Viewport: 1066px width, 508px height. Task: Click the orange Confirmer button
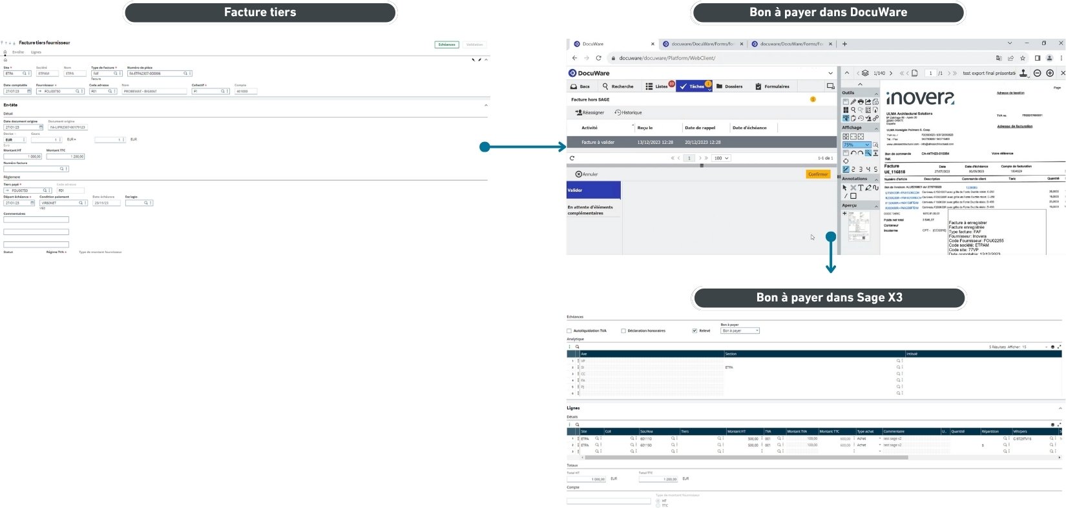(x=818, y=174)
